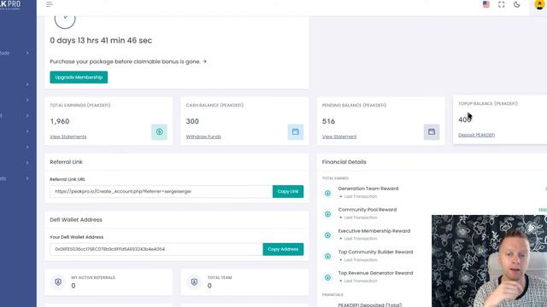Click the 'Community Pool Reward' text
The width and height of the screenshot is (547, 307).
[368, 210]
